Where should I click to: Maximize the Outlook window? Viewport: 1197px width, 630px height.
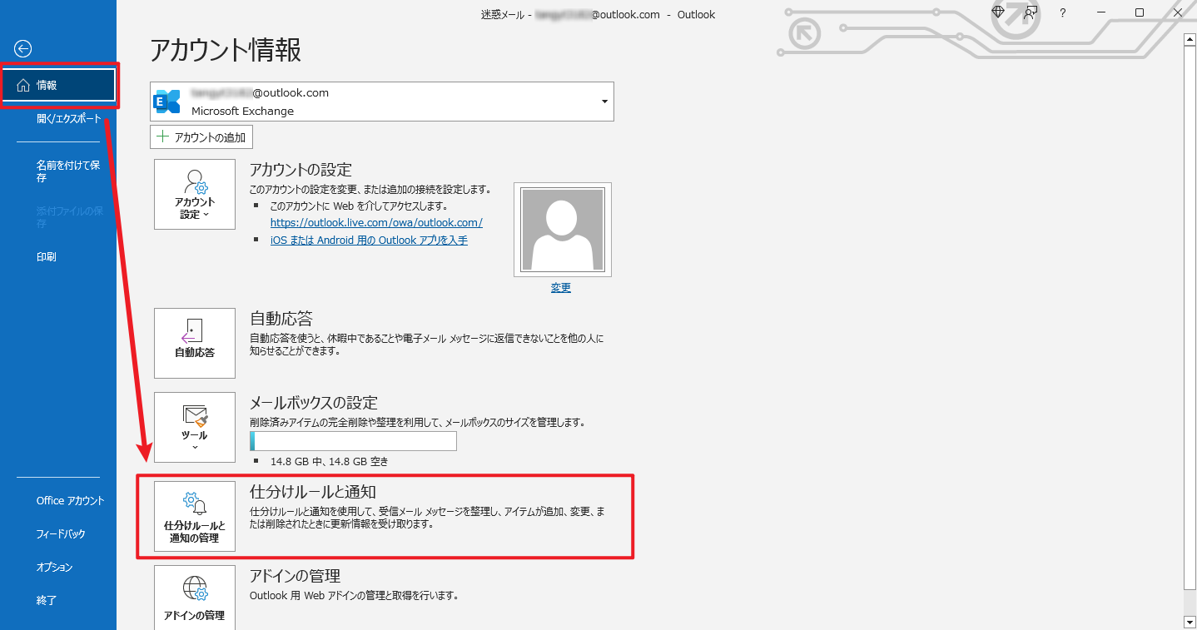click(1140, 12)
